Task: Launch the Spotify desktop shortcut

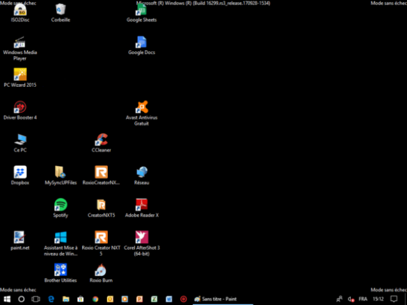Action: coord(61,208)
